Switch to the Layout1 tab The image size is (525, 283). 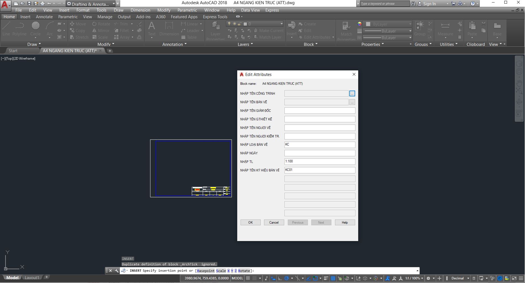tap(32, 277)
